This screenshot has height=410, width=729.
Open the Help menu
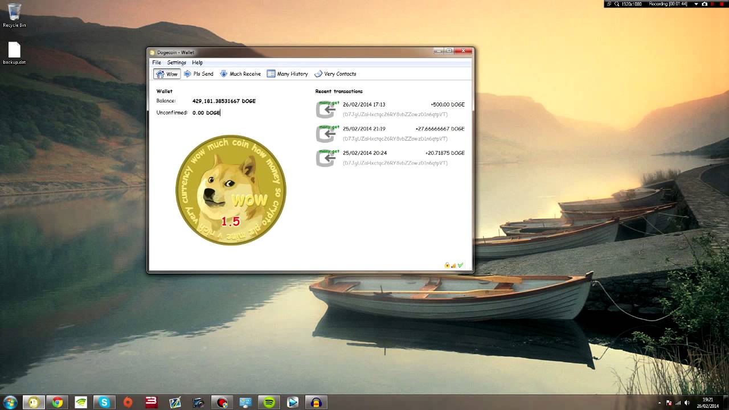point(197,63)
